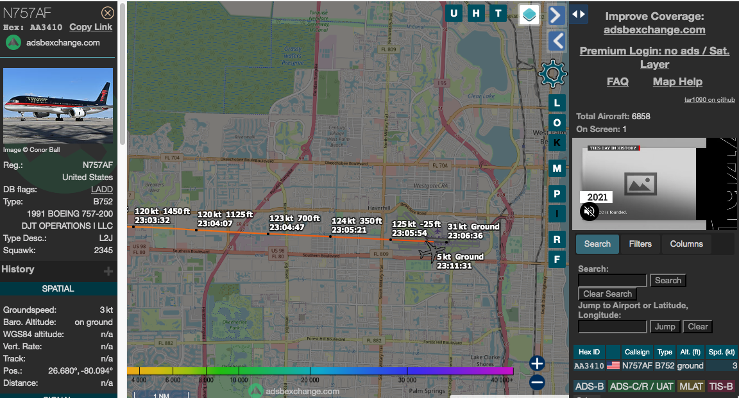This screenshot has width=739, height=398.
Task: Click the LADD DB flags link
Action: [x=102, y=189]
